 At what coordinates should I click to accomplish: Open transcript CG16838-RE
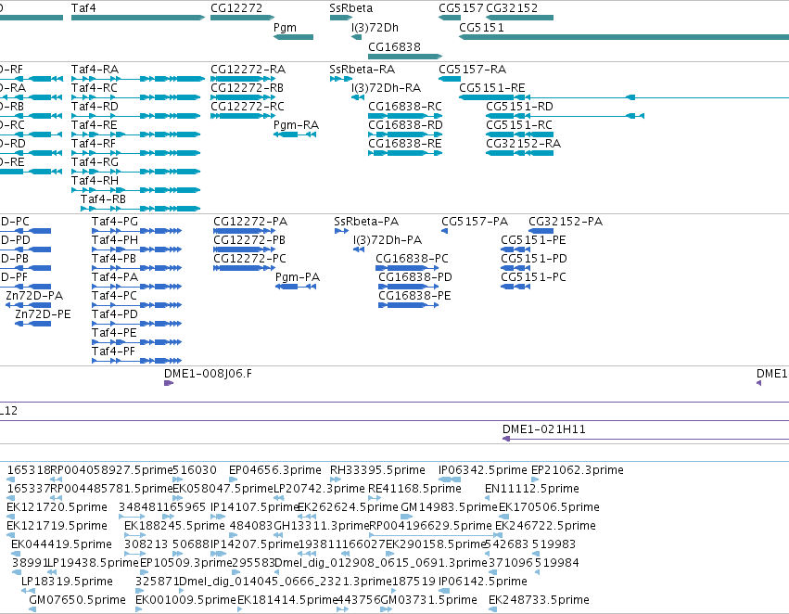point(405,144)
